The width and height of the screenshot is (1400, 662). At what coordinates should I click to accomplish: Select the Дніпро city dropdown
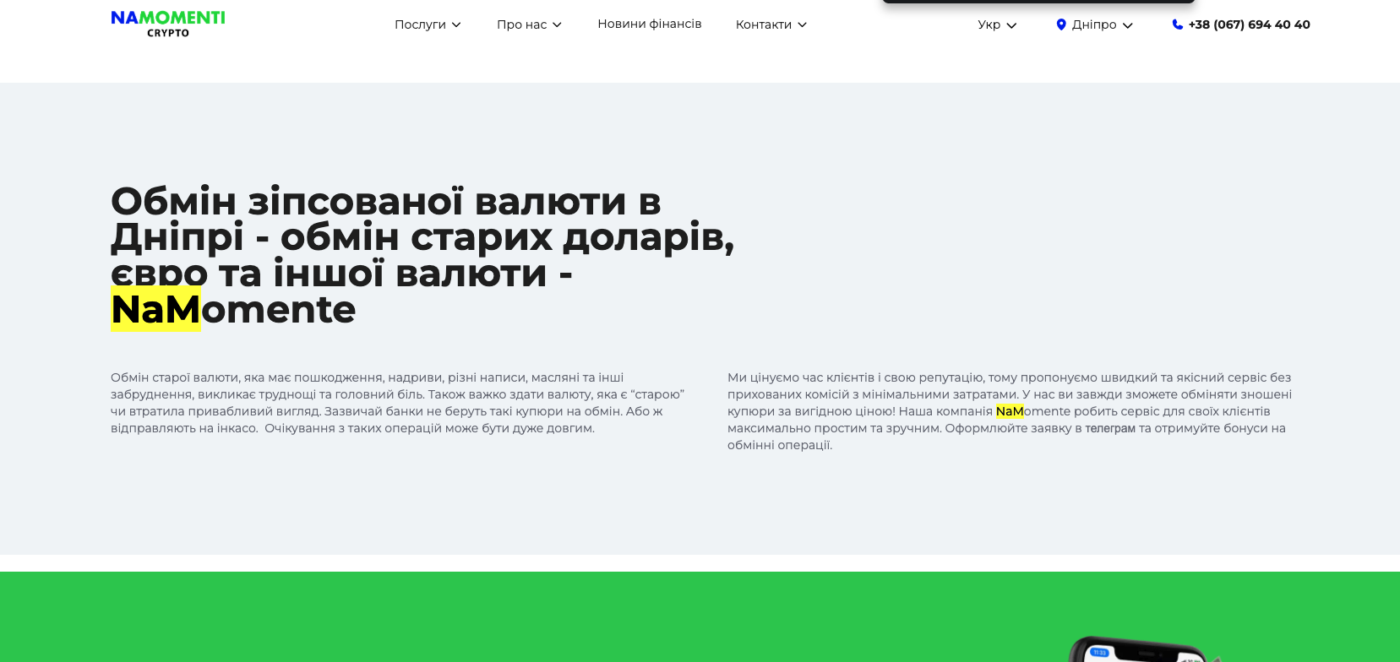pos(1095,24)
